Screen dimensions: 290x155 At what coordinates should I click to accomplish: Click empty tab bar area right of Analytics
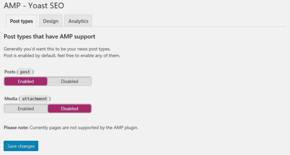(189, 21)
